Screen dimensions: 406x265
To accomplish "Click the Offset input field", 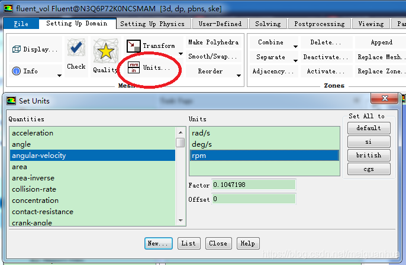I will 253,199.
